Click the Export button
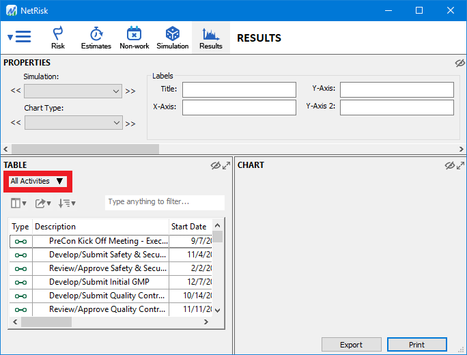The width and height of the screenshot is (467, 355). [x=351, y=345]
